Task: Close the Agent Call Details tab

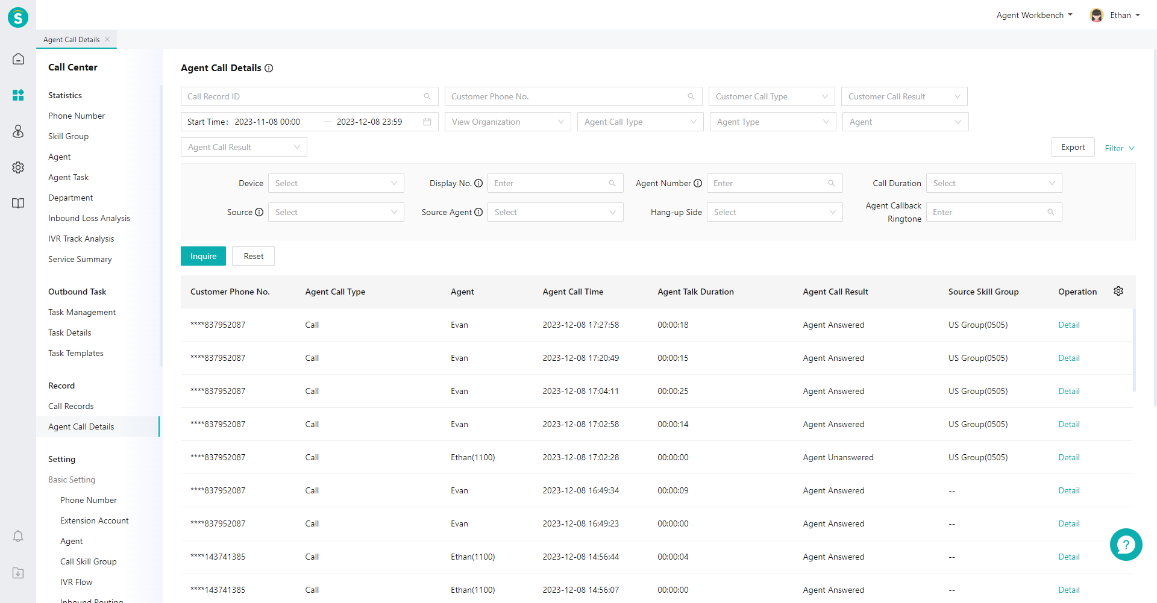Action: point(107,39)
